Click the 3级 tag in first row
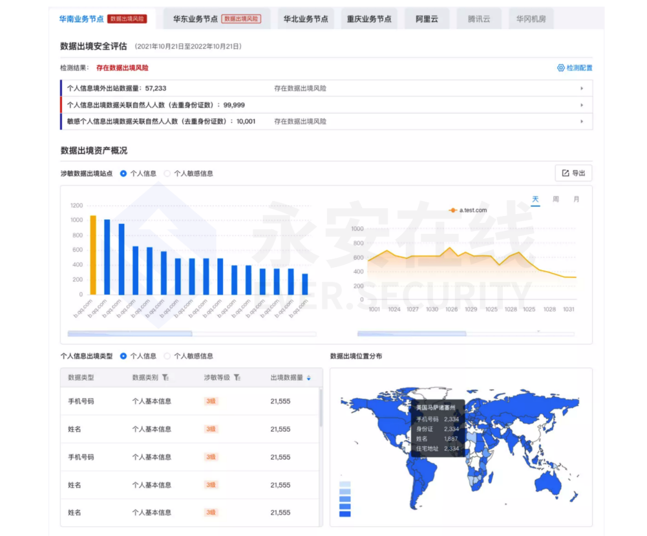The height and width of the screenshot is (536, 647). click(x=211, y=401)
